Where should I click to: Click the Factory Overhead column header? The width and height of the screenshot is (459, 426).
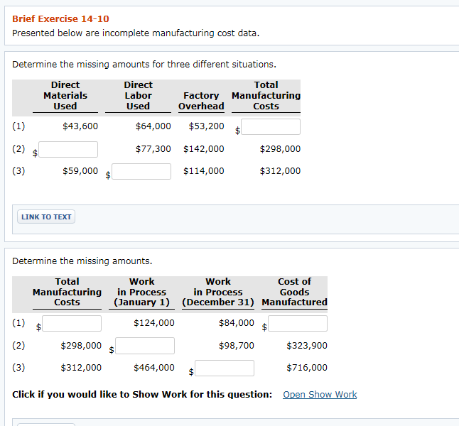pyautogui.click(x=201, y=101)
